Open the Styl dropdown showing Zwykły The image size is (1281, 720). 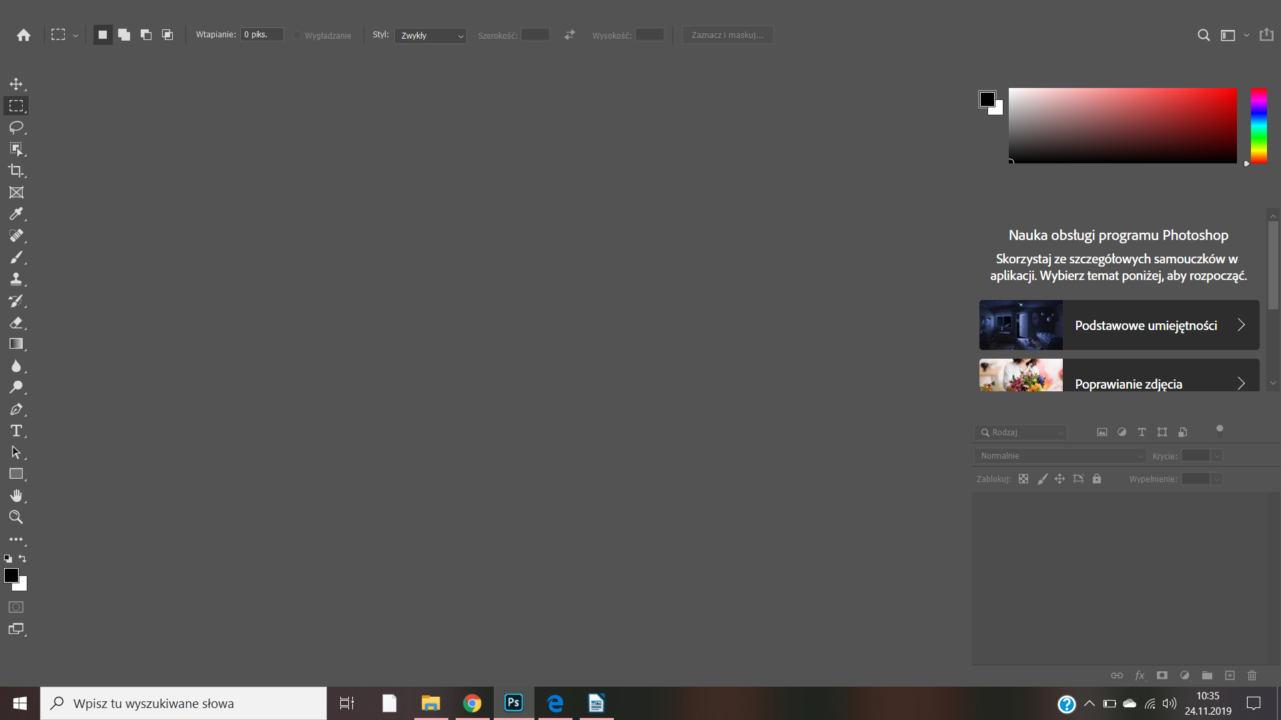(430, 35)
